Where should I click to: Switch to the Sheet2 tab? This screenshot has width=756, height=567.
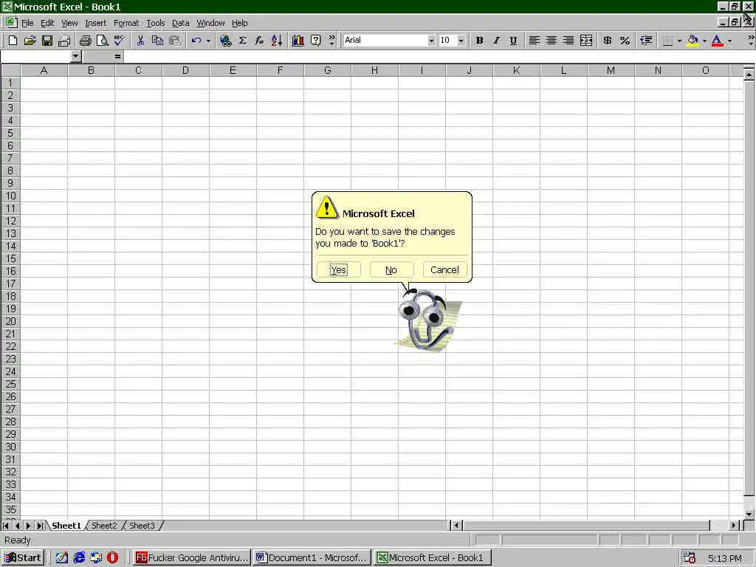104,526
